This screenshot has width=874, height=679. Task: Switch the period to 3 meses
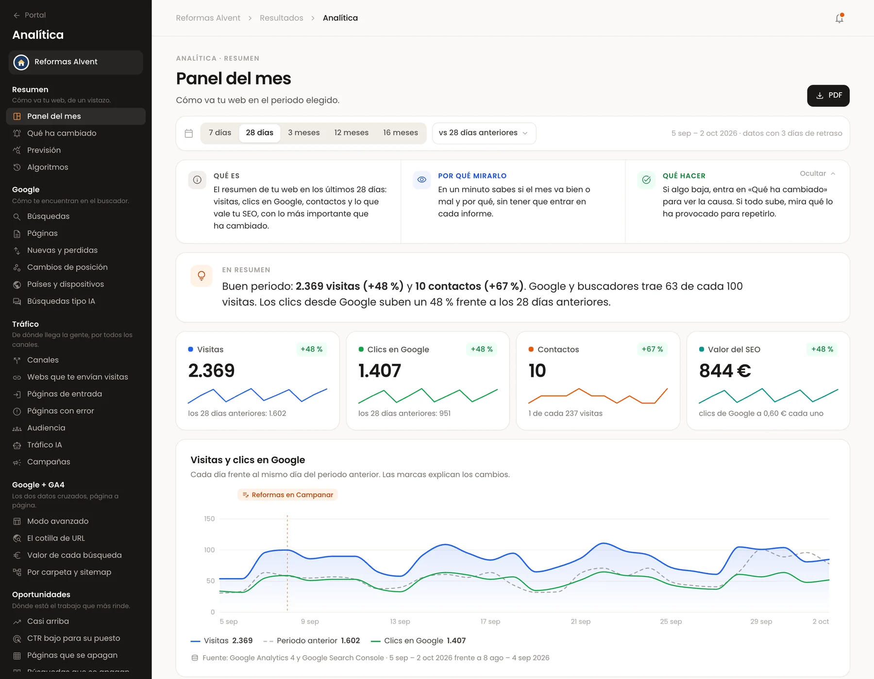(x=304, y=133)
